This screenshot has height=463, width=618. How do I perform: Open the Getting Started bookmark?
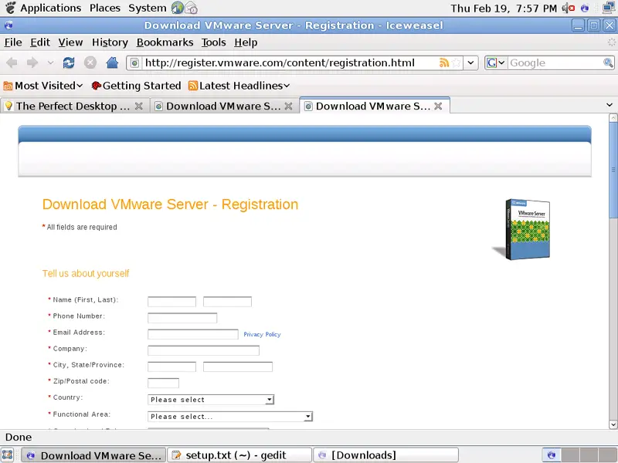click(136, 86)
